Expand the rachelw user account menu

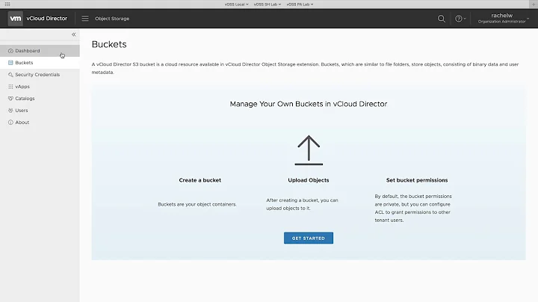tap(504, 18)
